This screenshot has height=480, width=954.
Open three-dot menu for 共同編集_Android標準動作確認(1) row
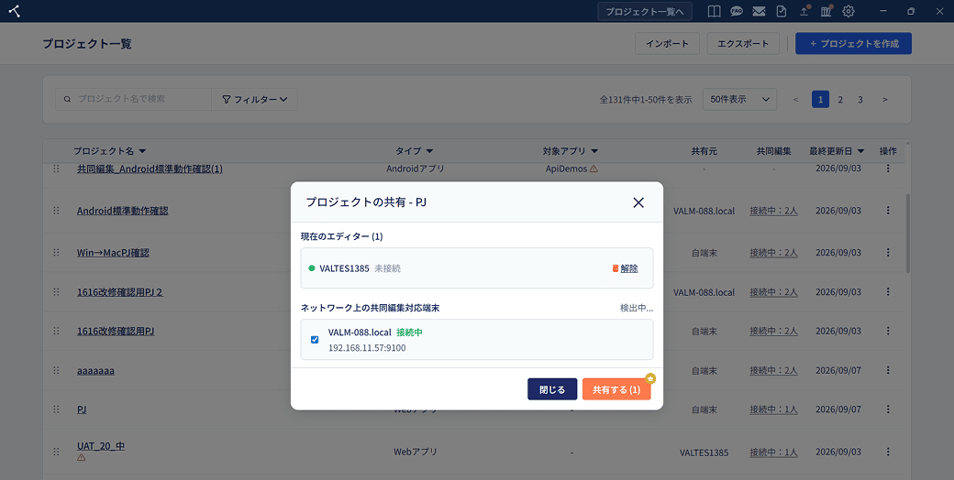tap(888, 169)
